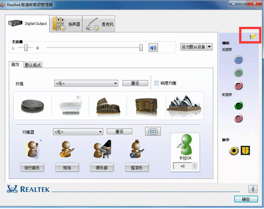Switch to the 默认格式 tab
Screen dimensions: 264x209
pyautogui.click(x=33, y=65)
